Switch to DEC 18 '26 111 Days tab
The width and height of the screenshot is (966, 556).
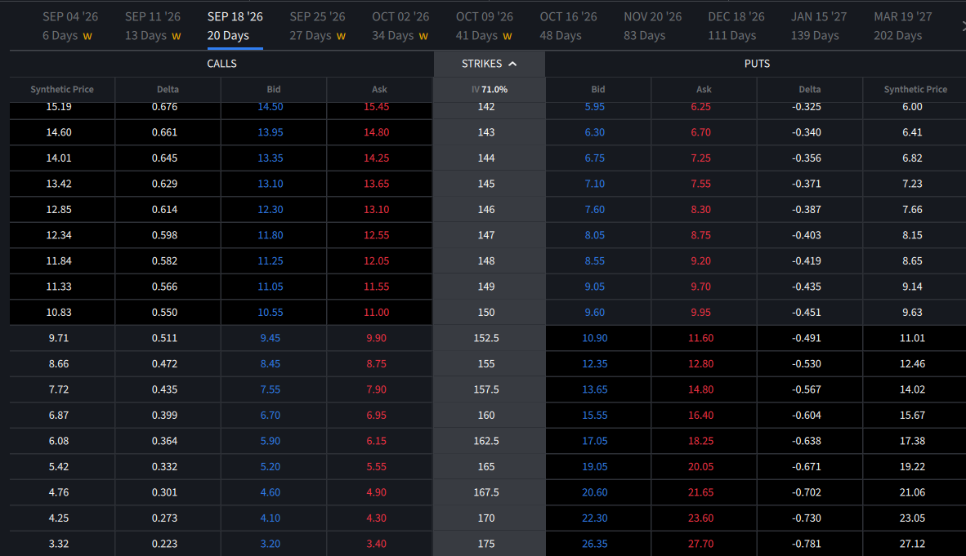click(736, 26)
